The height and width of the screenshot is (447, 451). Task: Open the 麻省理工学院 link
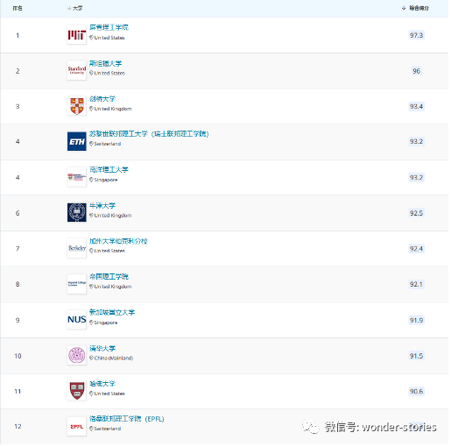click(109, 27)
